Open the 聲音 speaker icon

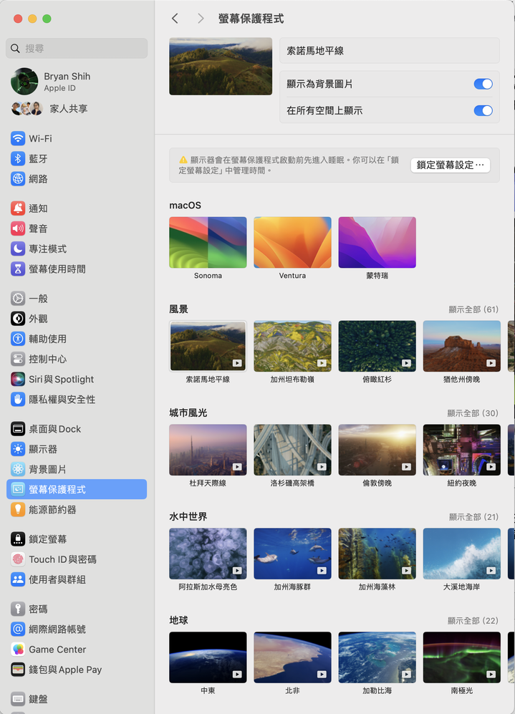[x=18, y=228]
